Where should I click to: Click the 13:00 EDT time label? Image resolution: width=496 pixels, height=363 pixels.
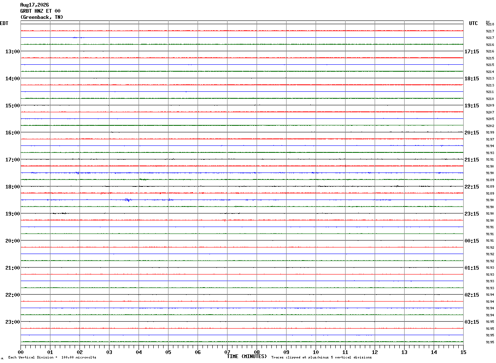(12, 52)
